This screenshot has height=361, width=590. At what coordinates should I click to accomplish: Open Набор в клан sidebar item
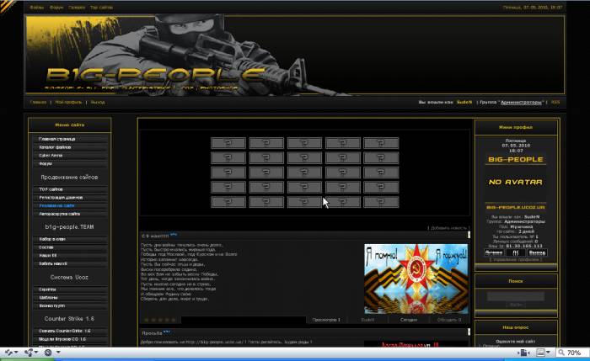[x=54, y=240]
